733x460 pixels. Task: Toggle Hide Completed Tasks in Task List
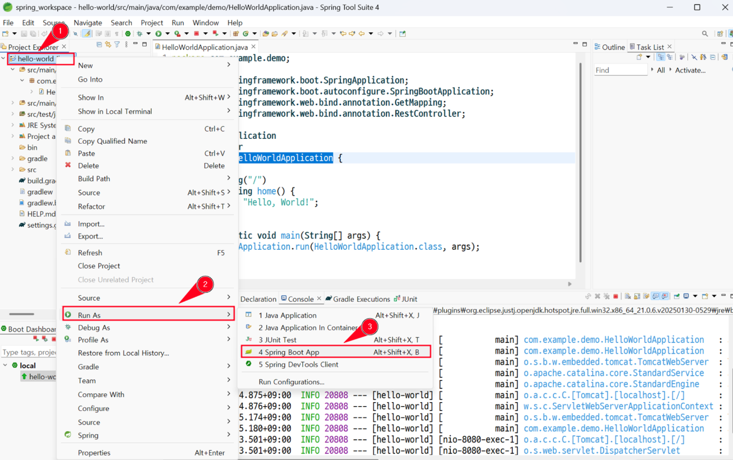(694, 57)
